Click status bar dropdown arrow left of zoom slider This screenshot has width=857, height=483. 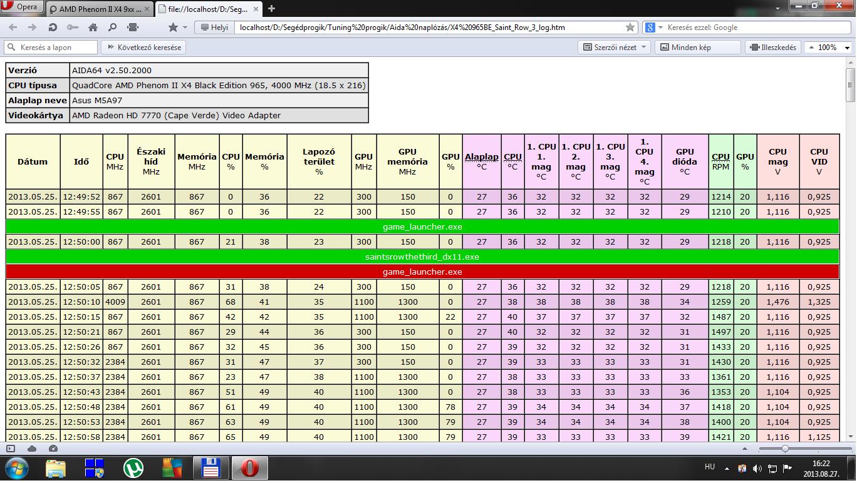pos(745,449)
